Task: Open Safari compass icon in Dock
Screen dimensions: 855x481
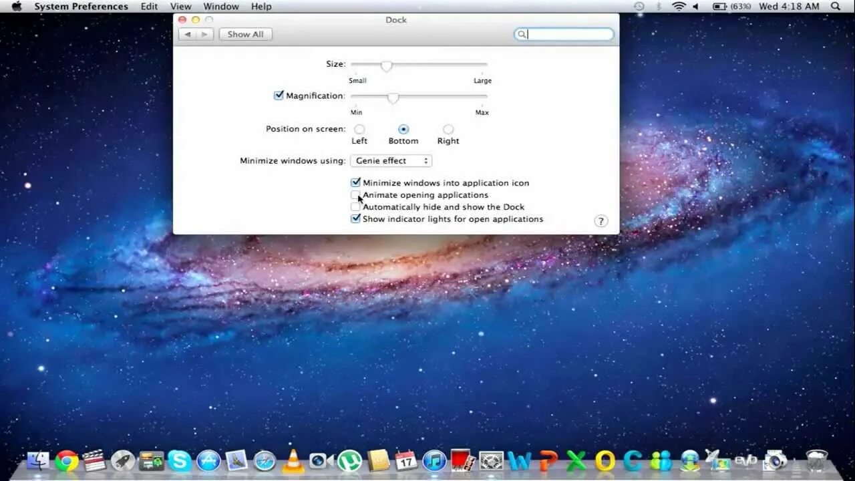Action: click(x=265, y=461)
